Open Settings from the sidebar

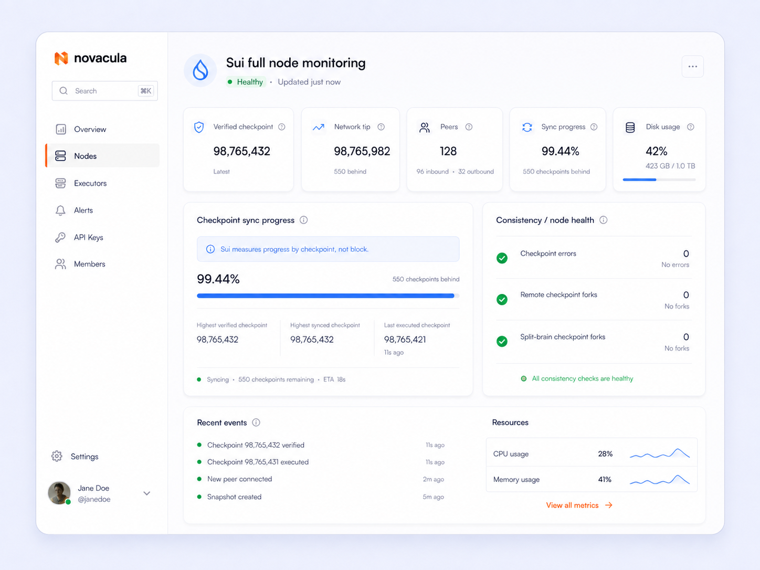tap(75, 457)
